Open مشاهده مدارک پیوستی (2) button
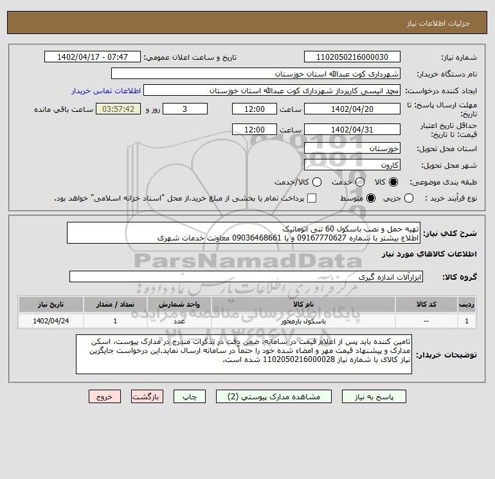The image size is (495, 479). 274,397
